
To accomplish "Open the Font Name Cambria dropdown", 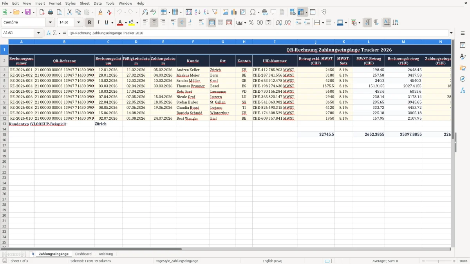I will [50, 22].
